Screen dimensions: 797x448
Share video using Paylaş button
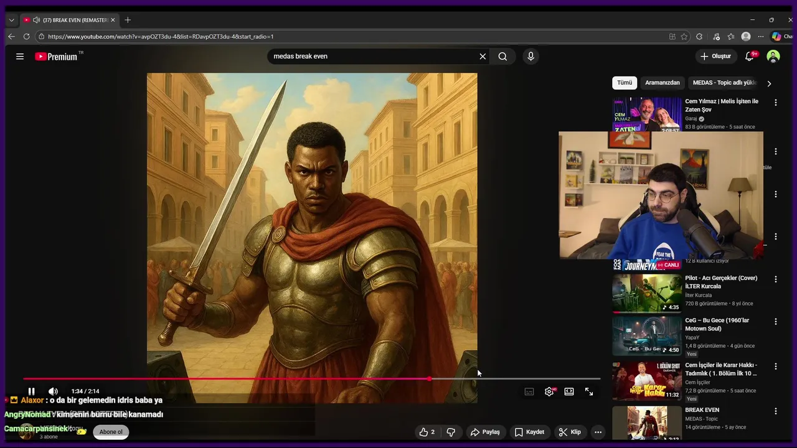click(x=485, y=432)
